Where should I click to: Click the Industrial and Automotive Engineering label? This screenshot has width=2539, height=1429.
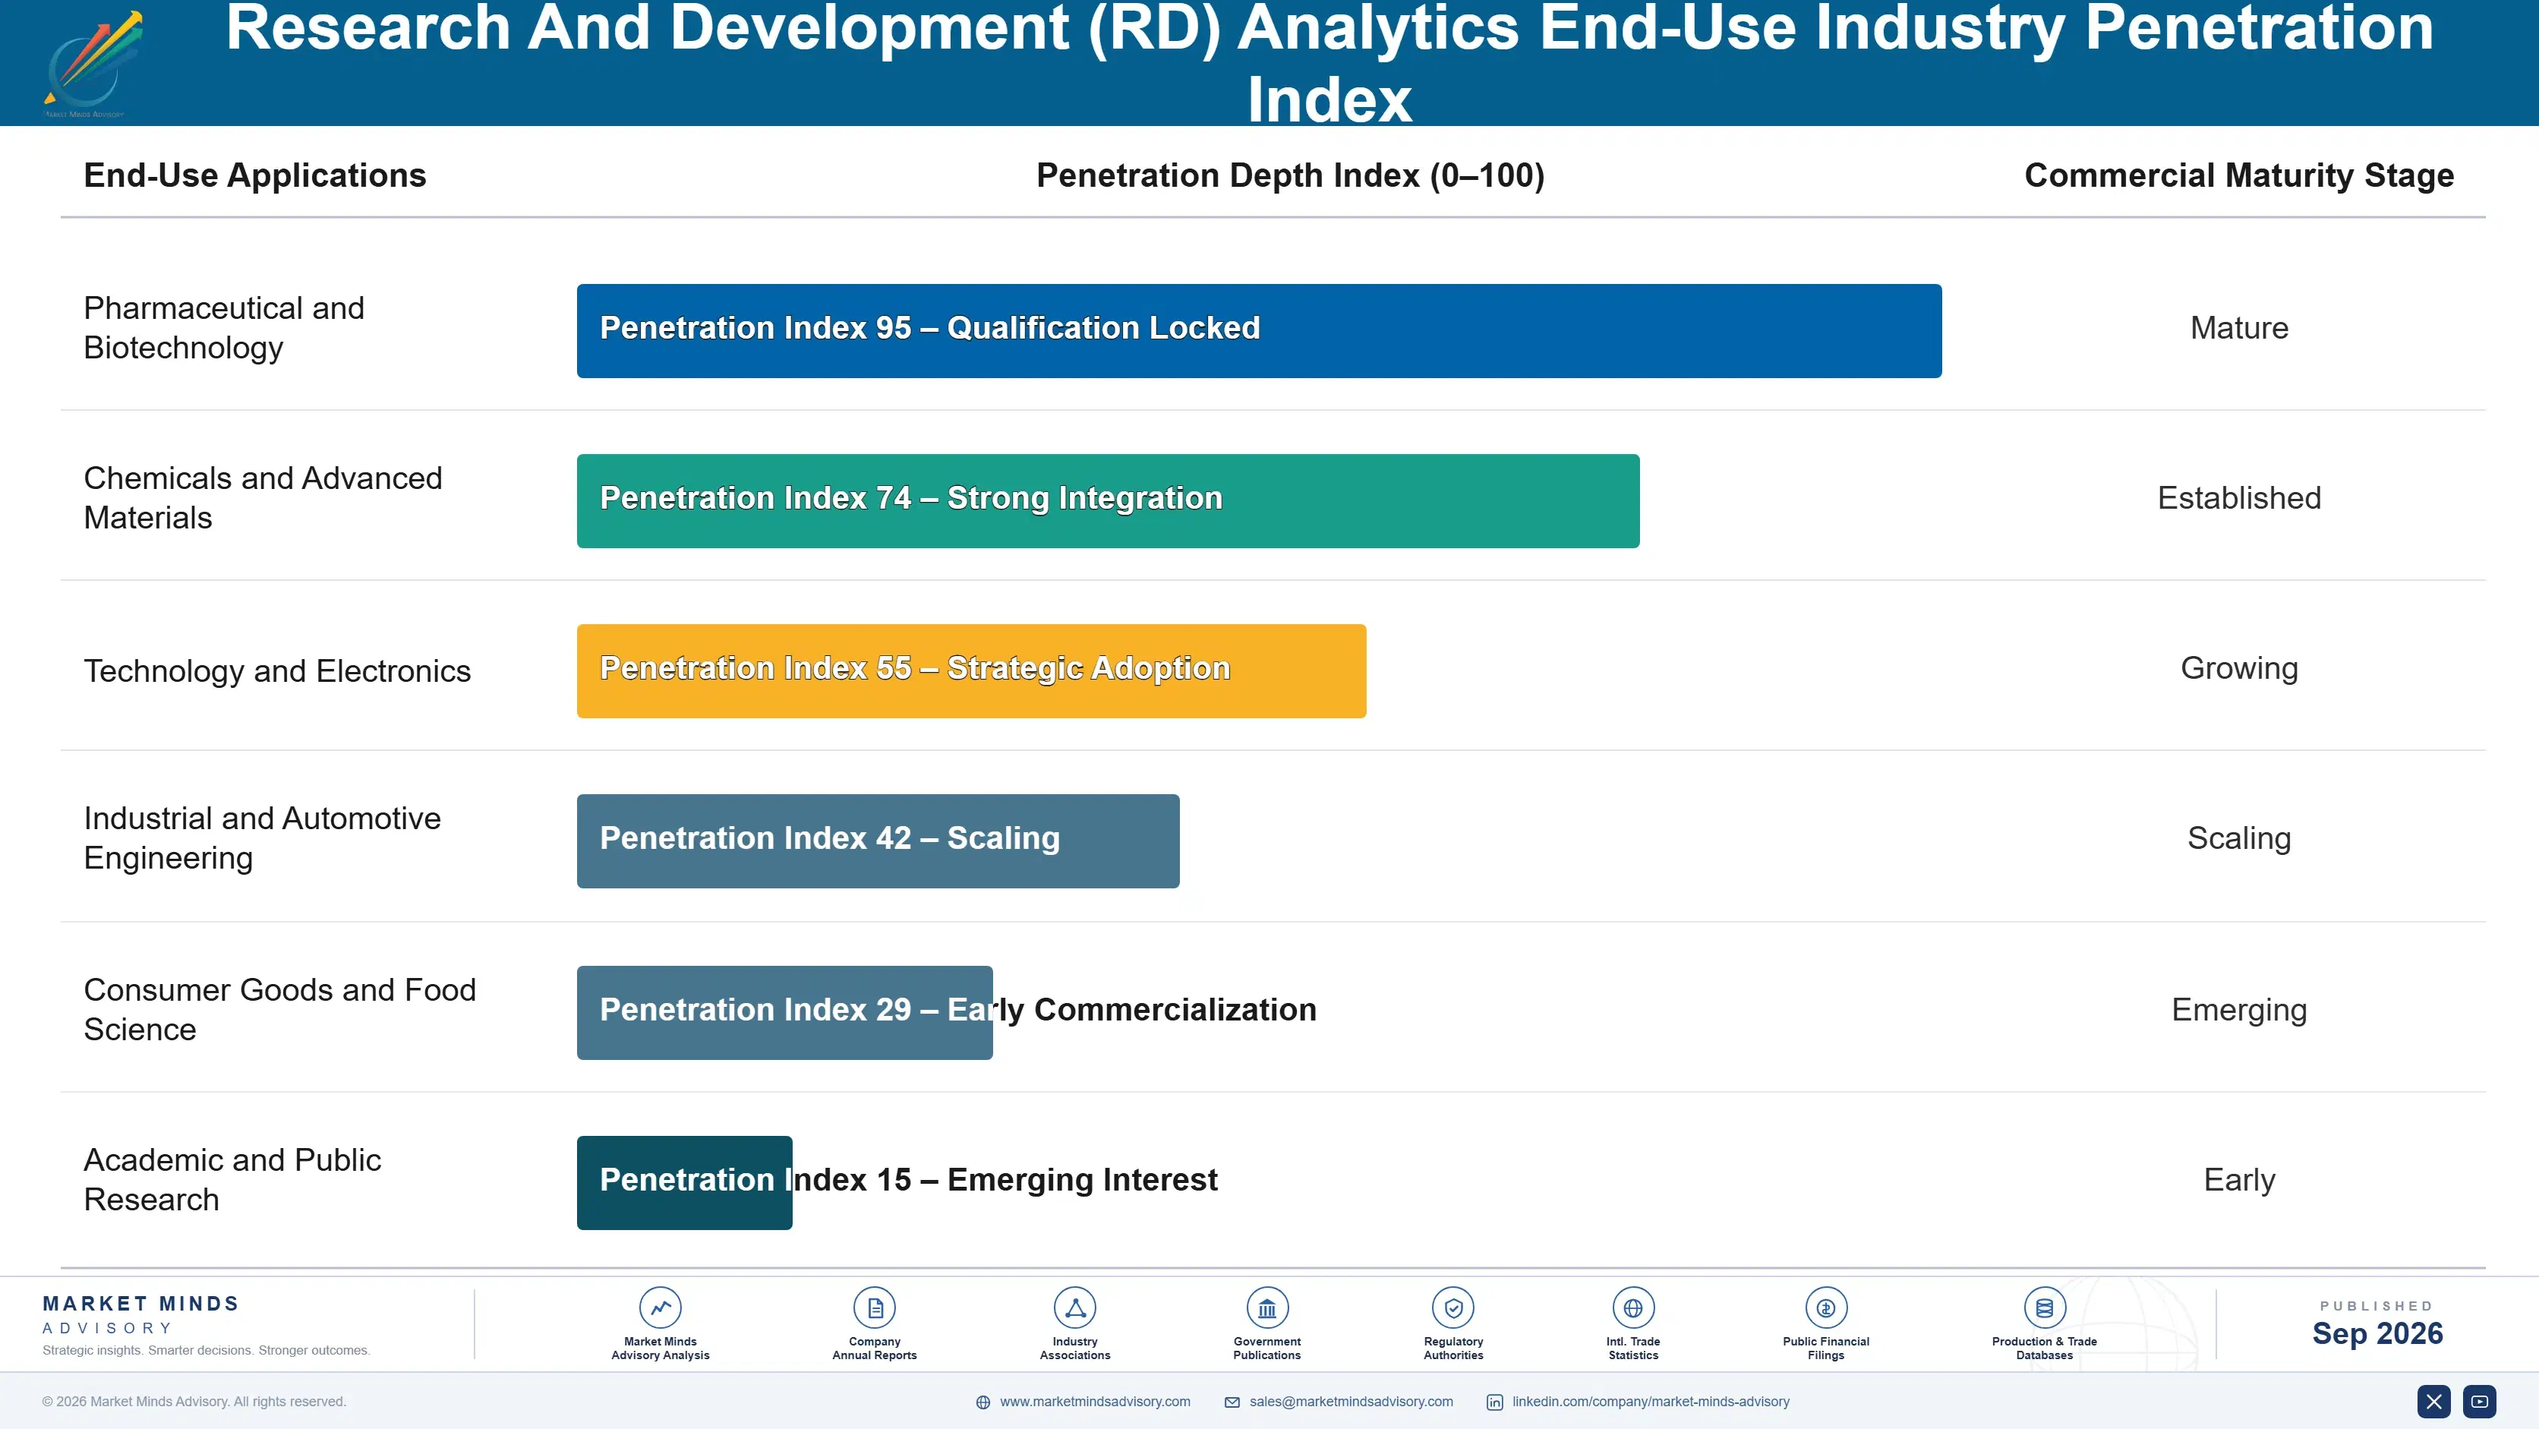(x=261, y=838)
